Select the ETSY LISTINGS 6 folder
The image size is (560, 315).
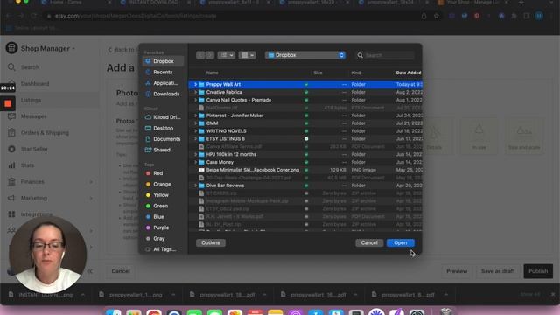point(305,139)
